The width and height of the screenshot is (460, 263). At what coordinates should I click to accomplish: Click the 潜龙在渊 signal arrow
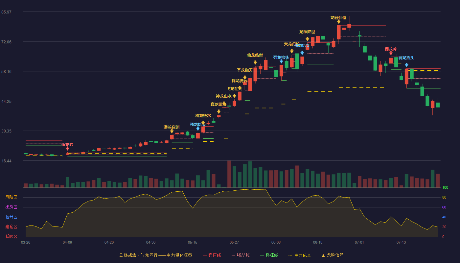coord(172,131)
